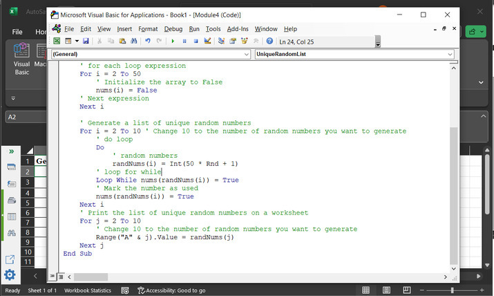Open the Tools menu
Screen dimensions: 494x296
click(x=213, y=29)
